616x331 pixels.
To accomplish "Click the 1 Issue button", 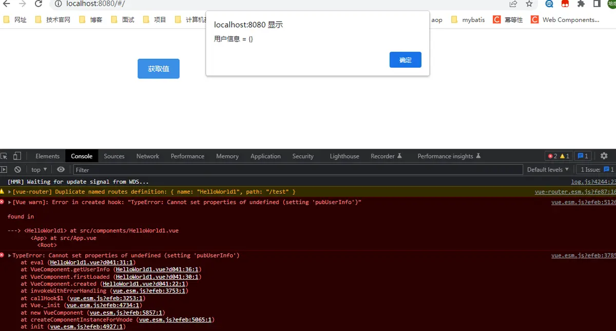I will [597, 170].
